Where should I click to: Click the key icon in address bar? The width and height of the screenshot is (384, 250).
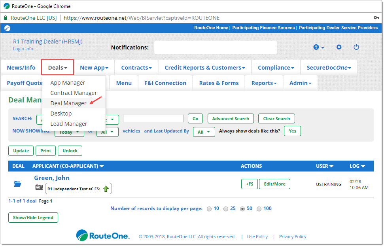pyautogui.click(x=376, y=18)
